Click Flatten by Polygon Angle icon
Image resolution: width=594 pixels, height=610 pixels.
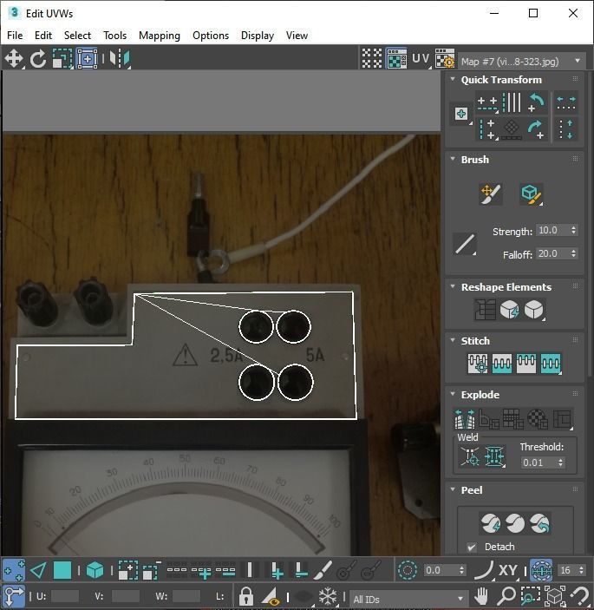pyautogui.click(x=489, y=418)
